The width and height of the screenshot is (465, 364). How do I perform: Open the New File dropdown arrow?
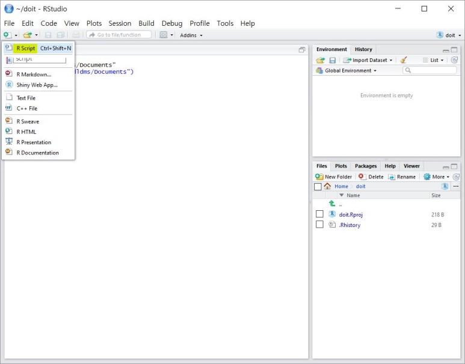pos(16,35)
